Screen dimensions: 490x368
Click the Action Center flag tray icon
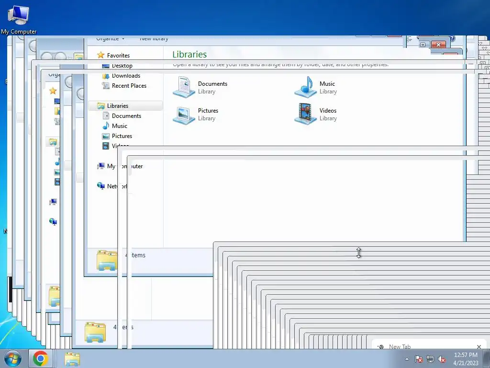(419, 359)
